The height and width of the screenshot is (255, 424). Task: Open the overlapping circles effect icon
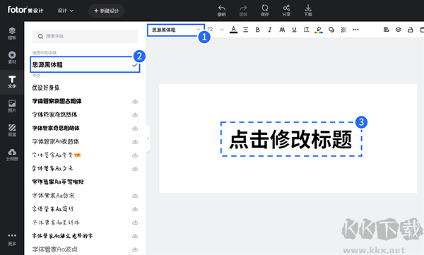[x=331, y=30]
